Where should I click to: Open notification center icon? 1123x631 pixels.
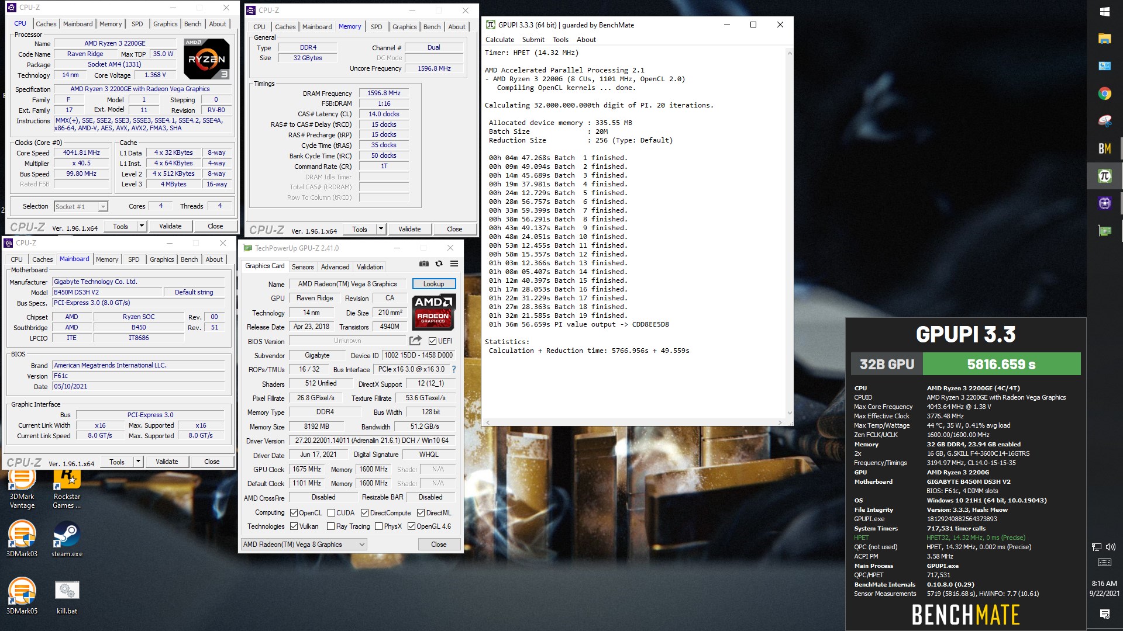pyautogui.click(x=1105, y=613)
